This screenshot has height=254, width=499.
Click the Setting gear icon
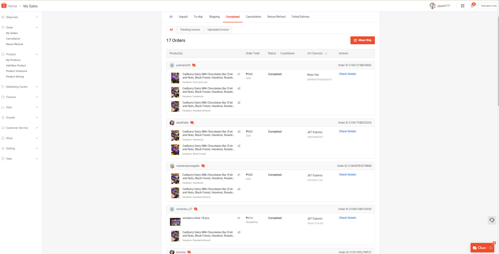[x=3, y=149]
